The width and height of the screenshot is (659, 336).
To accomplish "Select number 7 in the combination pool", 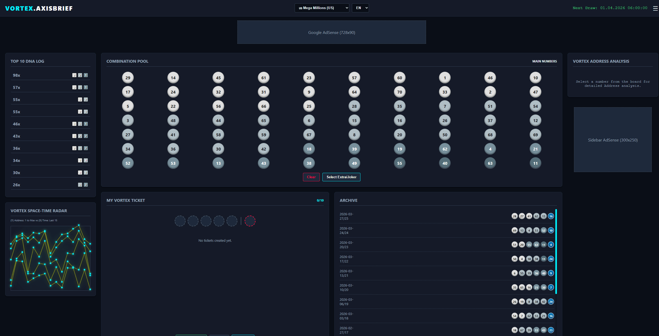I will [x=445, y=106].
